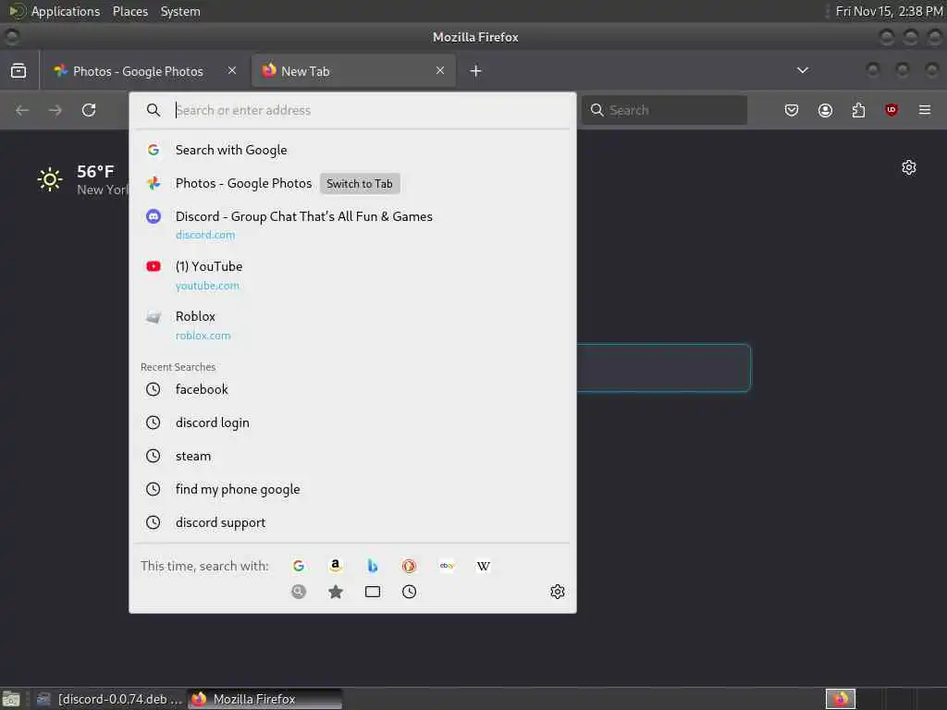Click the new tab page search box
Screen dimensions: 947x710
(x=664, y=368)
